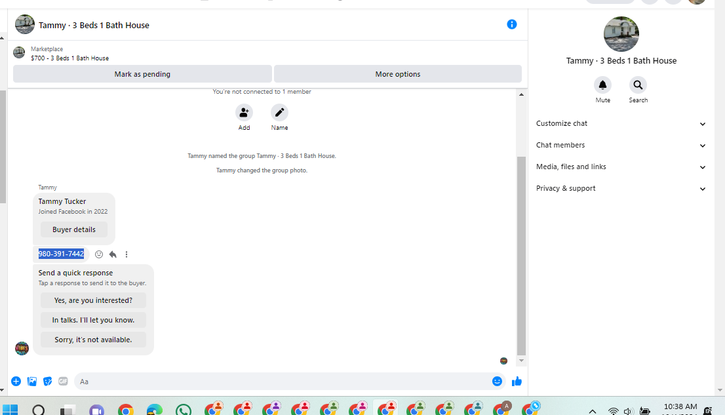Click the highlighted phone number 980-391-7442
The width and height of the screenshot is (725, 415).
[x=61, y=254]
